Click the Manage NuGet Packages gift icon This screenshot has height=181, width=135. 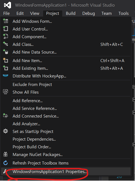point(5,154)
